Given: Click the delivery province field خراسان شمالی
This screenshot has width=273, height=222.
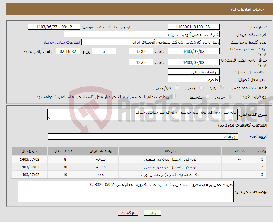Looking at the screenshot, I should point(194,72).
